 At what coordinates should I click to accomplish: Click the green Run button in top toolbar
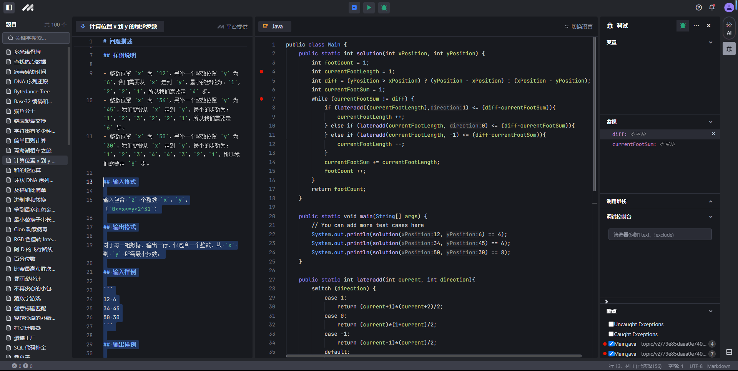[369, 7]
